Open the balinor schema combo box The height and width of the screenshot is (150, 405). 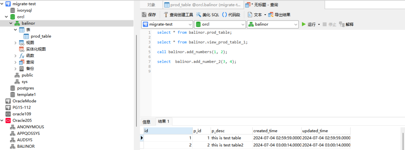(273, 24)
